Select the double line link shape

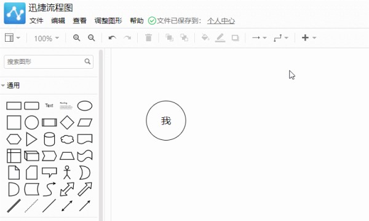click(14, 206)
